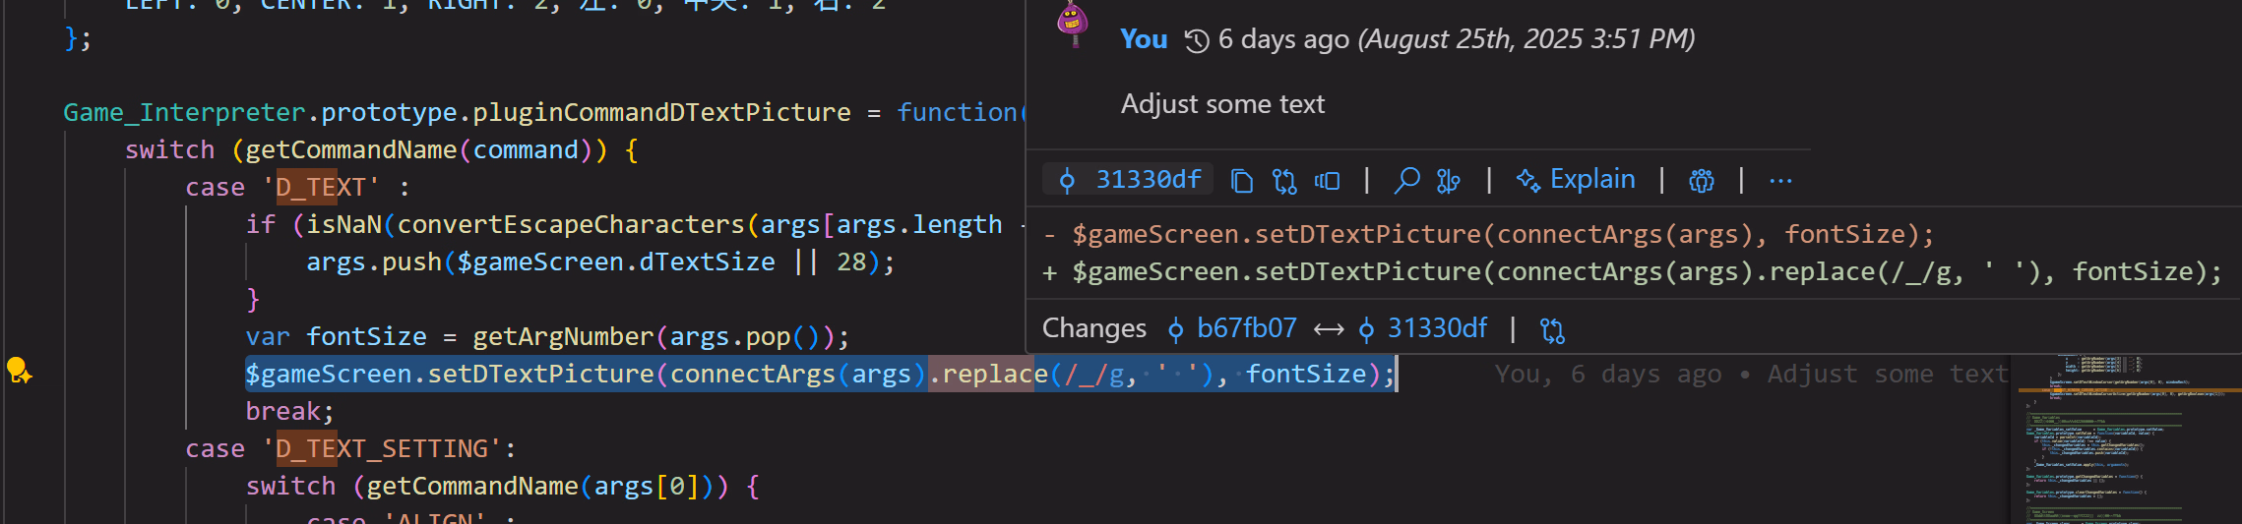Open the team collaboration icon in hover toolbar
2242x524 pixels.
point(1702,181)
